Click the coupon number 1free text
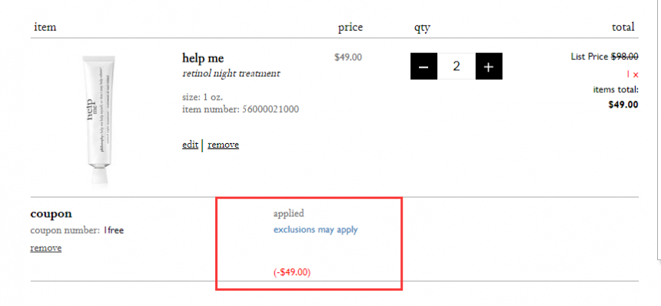This screenshot has width=661, height=306. [x=114, y=231]
